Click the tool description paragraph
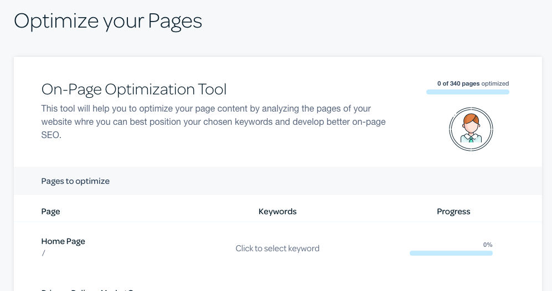This screenshot has width=552, height=291. point(213,122)
